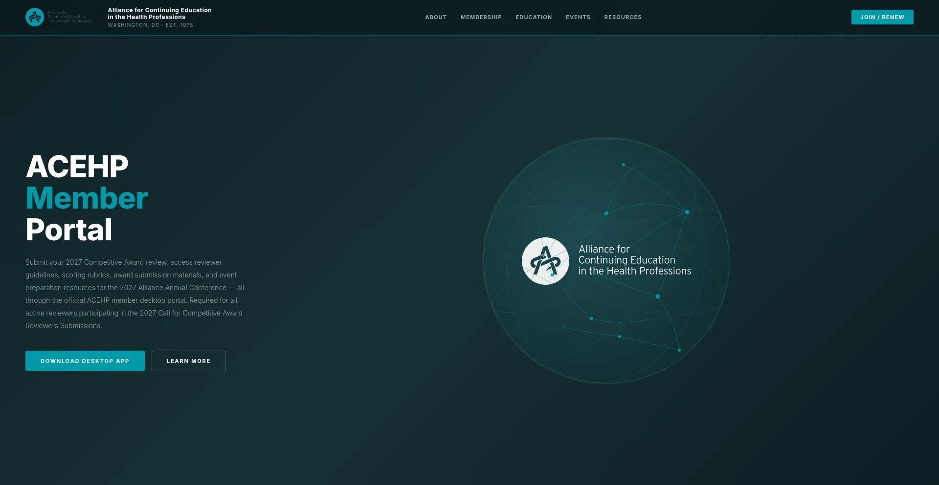The width and height of the screenshot is (939, 485).
Task: Click the 'Washington, DC · Est. 1975' text
Action: [151, 25]
